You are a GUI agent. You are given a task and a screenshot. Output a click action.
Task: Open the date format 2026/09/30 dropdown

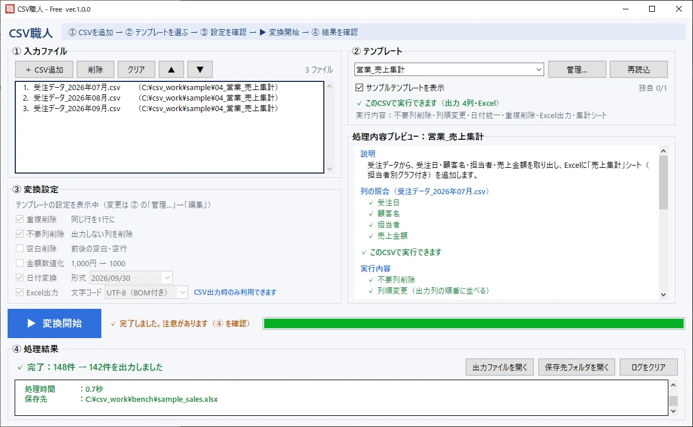click(131, 278)
